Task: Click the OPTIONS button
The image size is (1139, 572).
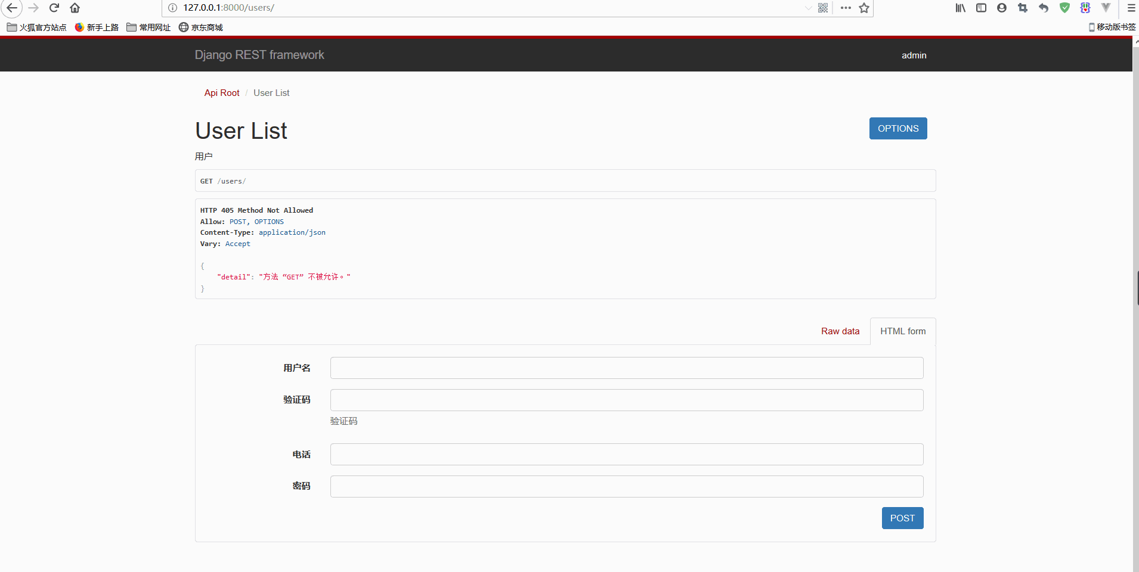Action: point(897,128)
